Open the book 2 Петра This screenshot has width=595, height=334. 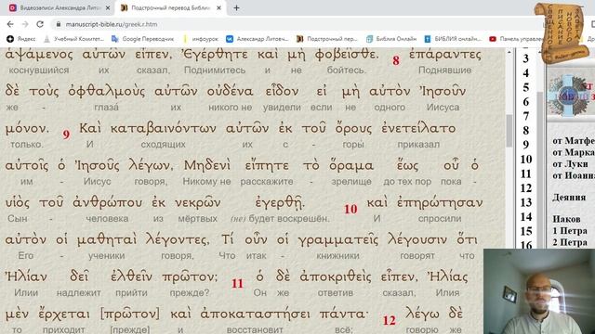pyautogui.click(x=570, y=242)
